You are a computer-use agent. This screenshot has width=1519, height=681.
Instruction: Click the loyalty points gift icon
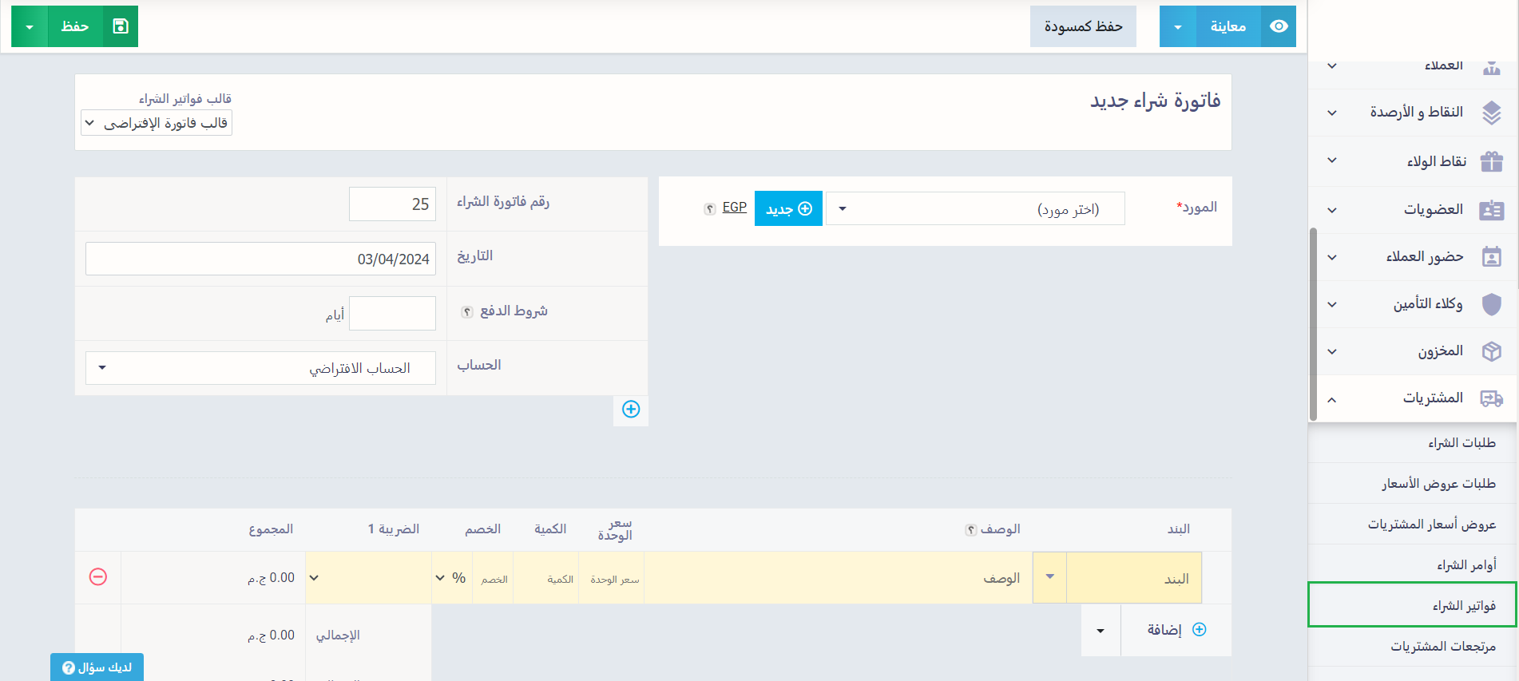(1491, 161)
